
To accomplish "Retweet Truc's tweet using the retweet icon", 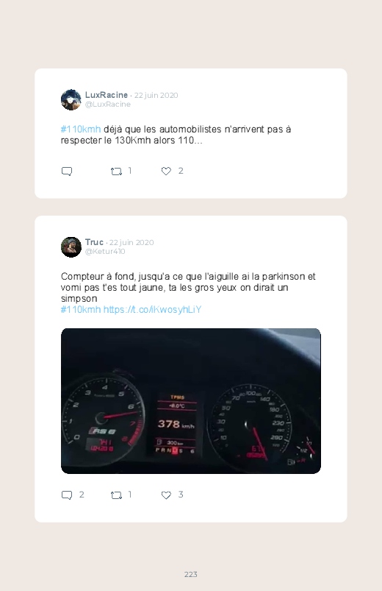I will pos(116,495).
